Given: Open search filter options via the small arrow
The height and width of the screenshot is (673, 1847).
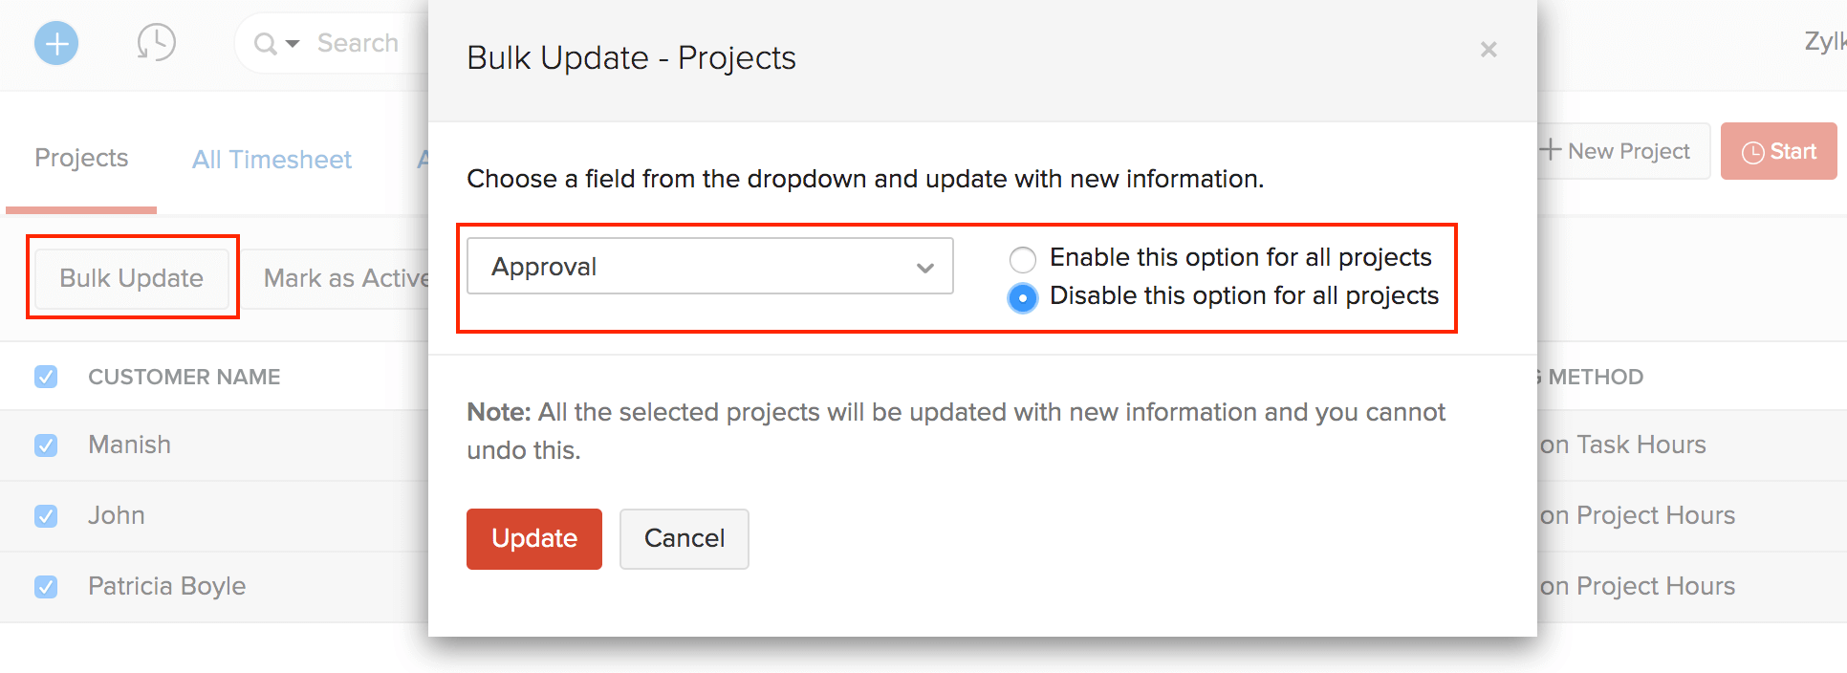Looking at the screenshot, I should 292,44.
